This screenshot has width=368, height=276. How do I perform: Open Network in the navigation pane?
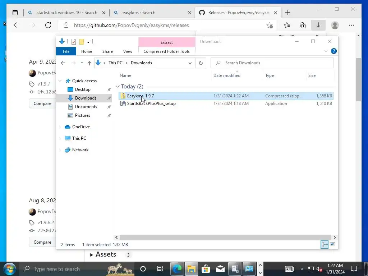[80, 150]
